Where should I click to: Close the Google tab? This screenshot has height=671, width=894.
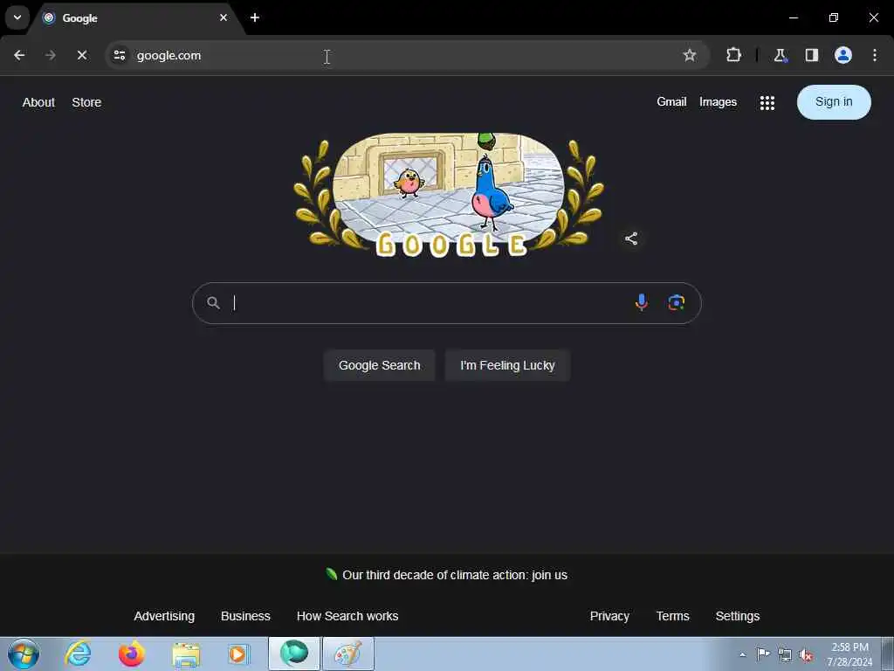(x=223, y=17)
